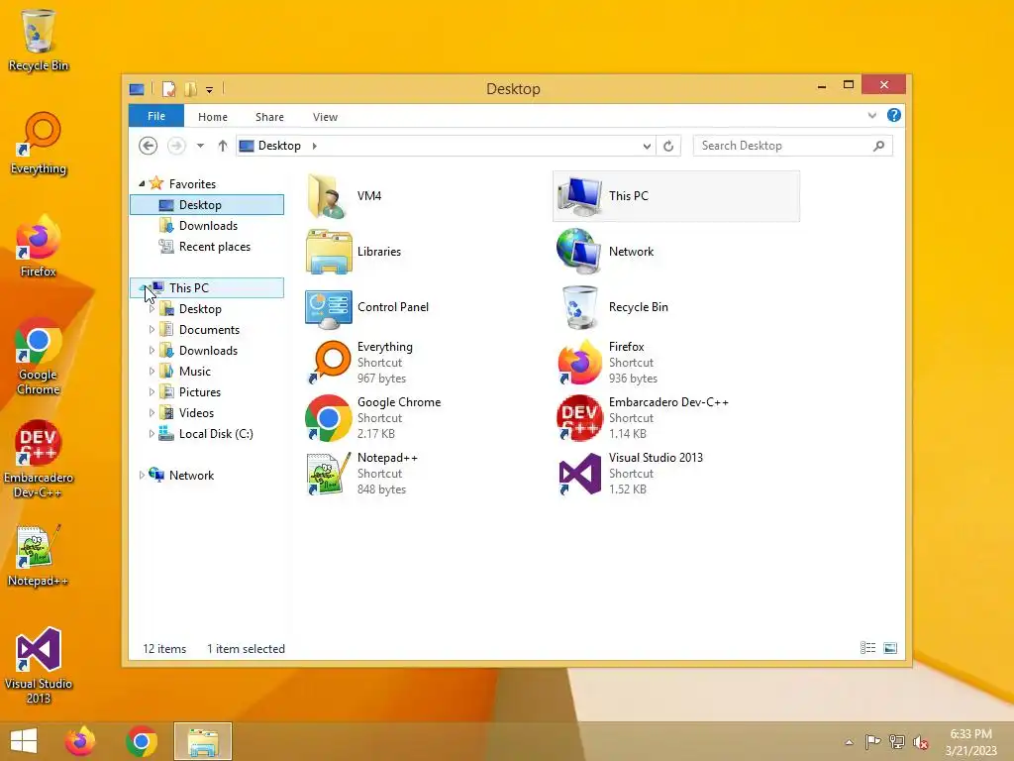Open the View ribbon tab
Viewport: 1014px width, 761px height.
[325, 117]
